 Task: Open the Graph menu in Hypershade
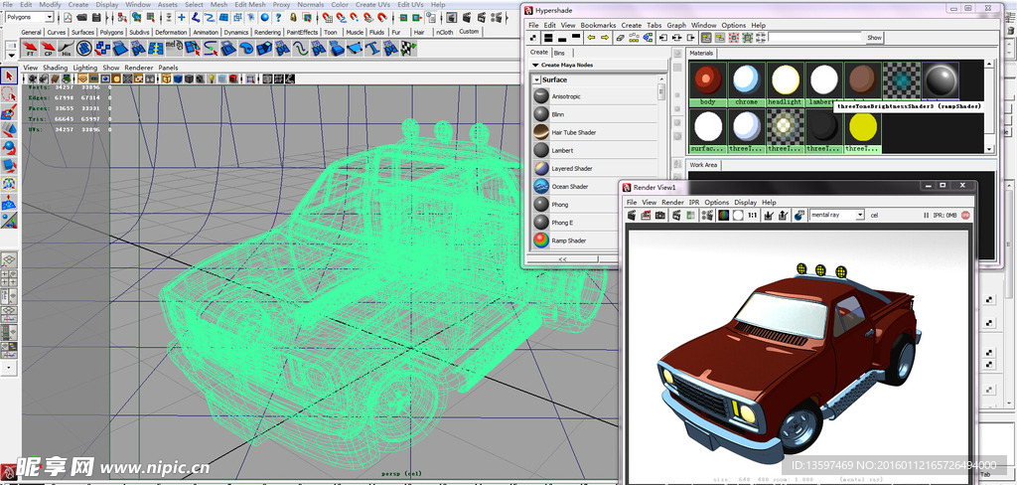[x=676, y=25]
